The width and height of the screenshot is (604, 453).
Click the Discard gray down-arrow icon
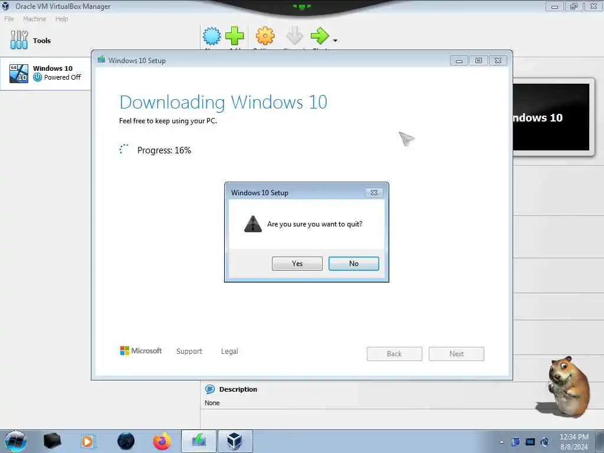[x=295, y=36]
